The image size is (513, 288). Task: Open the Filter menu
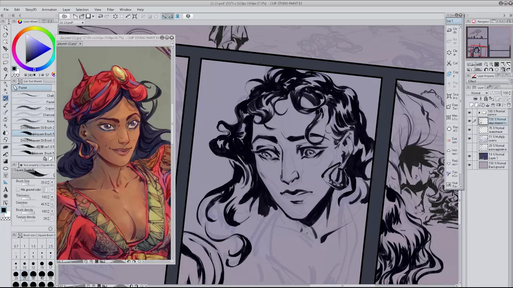[x=111, y=10]
